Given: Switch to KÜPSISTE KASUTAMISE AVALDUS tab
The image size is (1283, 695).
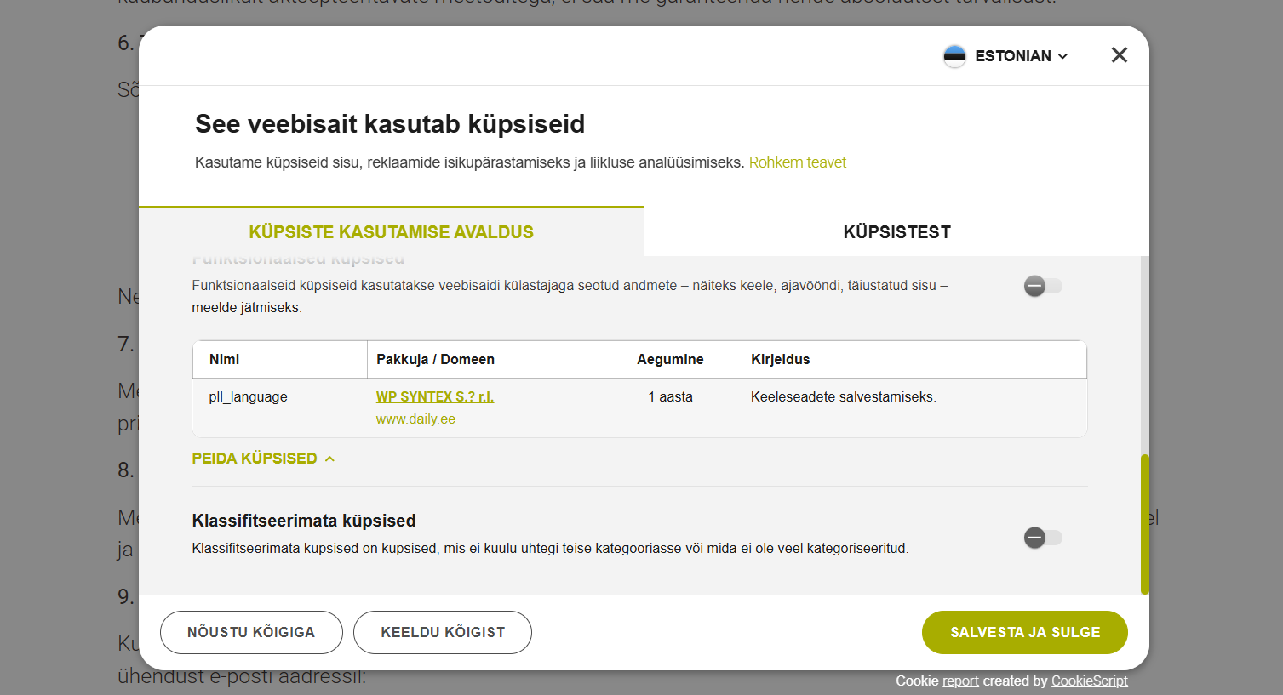Looking at the screenshot, I should [x=392, y=232].
